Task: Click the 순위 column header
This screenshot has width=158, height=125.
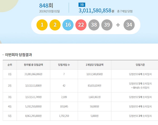Action: 10,65
